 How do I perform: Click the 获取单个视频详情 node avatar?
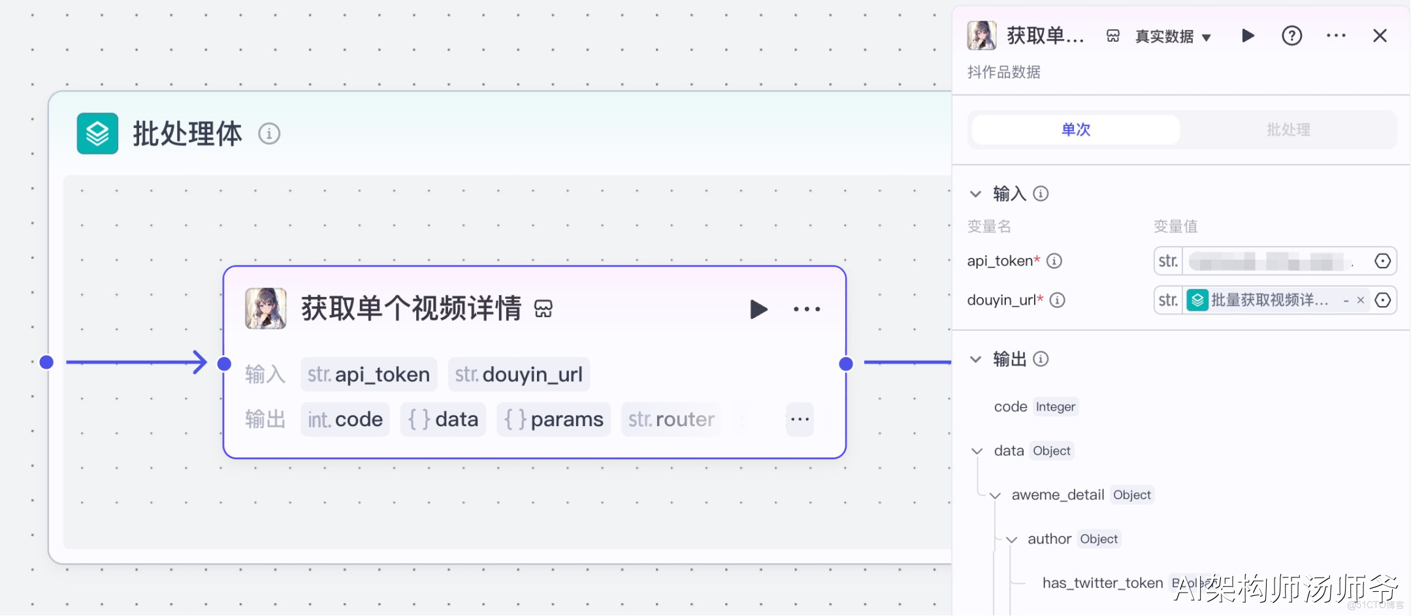[x=266, y=309]
